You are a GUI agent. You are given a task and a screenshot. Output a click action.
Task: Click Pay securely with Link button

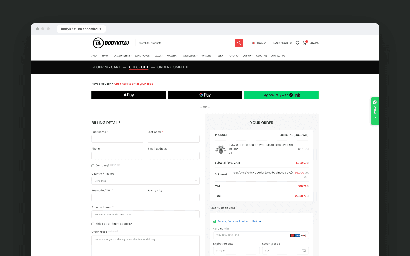tap(281, 95)
